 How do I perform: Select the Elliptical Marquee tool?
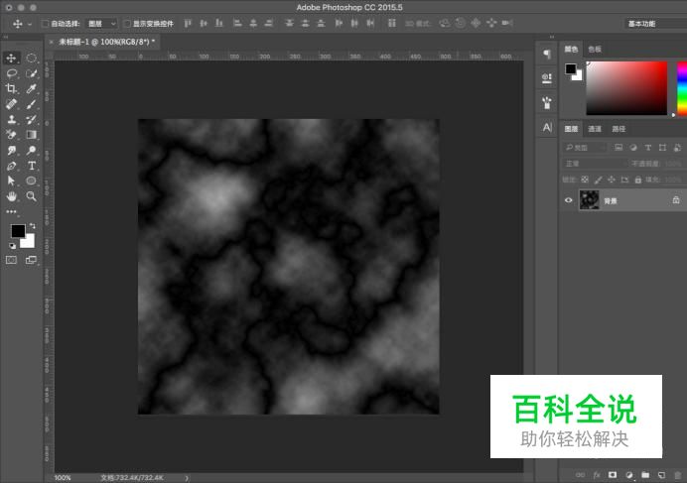(x=31, y=59)
